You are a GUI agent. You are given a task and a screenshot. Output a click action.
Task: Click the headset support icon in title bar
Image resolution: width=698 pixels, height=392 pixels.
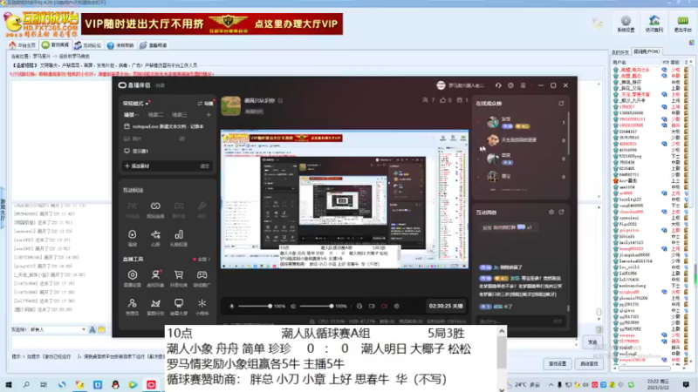pyautogui.click(x=498, y=85)
